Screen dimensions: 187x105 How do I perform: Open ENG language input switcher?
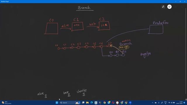(165, 103)
